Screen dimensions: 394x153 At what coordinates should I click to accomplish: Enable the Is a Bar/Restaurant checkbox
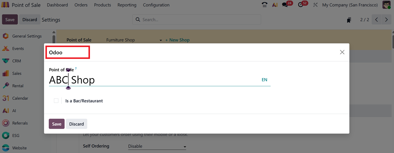click(56, 101)
